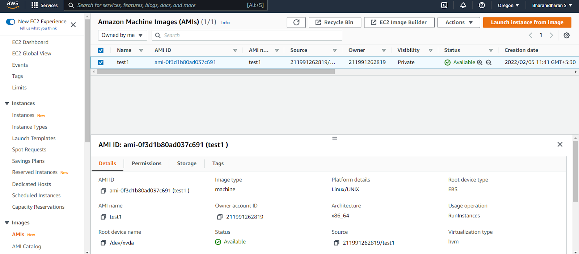Open EC2 Global View
Image resolution: width=579 pixels, height=254 pixels.
(x=31, y=54)
